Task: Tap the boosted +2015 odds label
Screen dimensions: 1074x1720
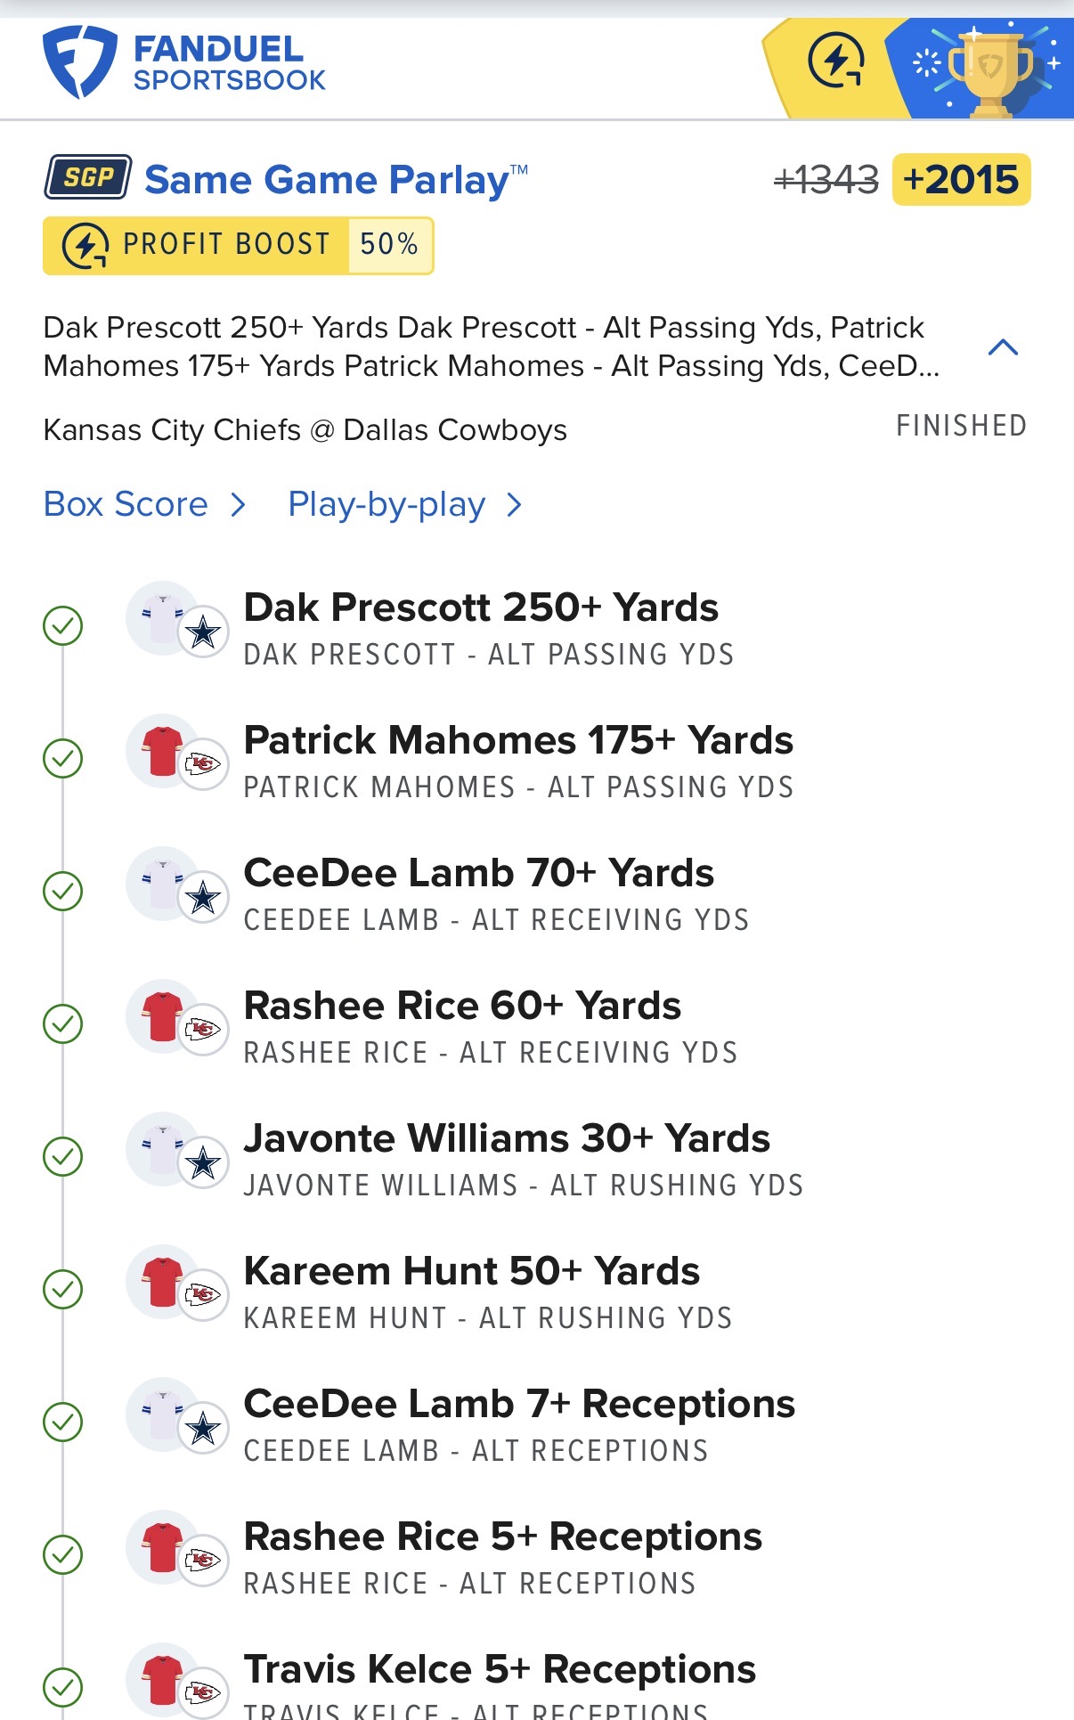Action: (961, 180)
